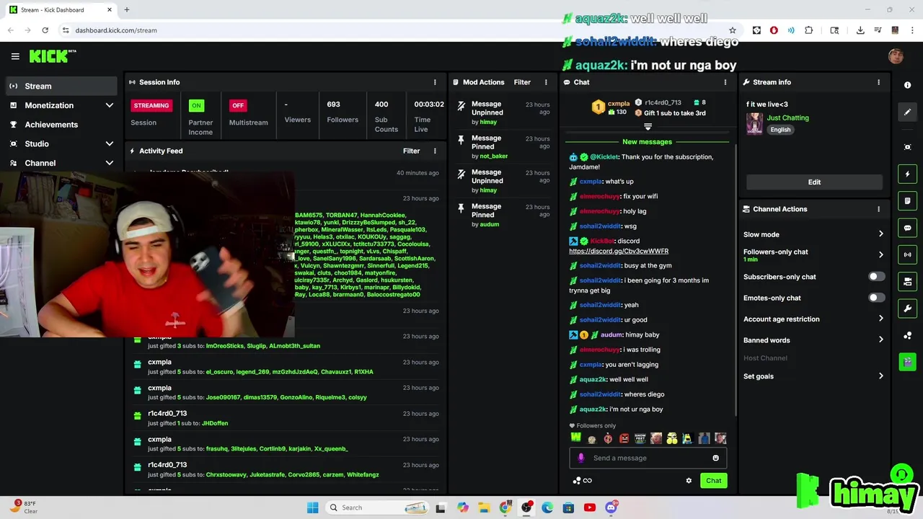
Task: Collapse the chat gift leaderboard arrow
Action: pos(648,127)
